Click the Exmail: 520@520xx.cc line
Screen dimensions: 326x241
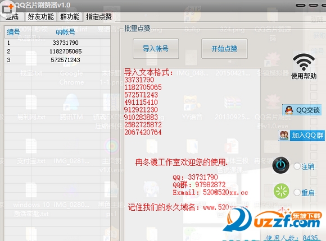(210, 192)
